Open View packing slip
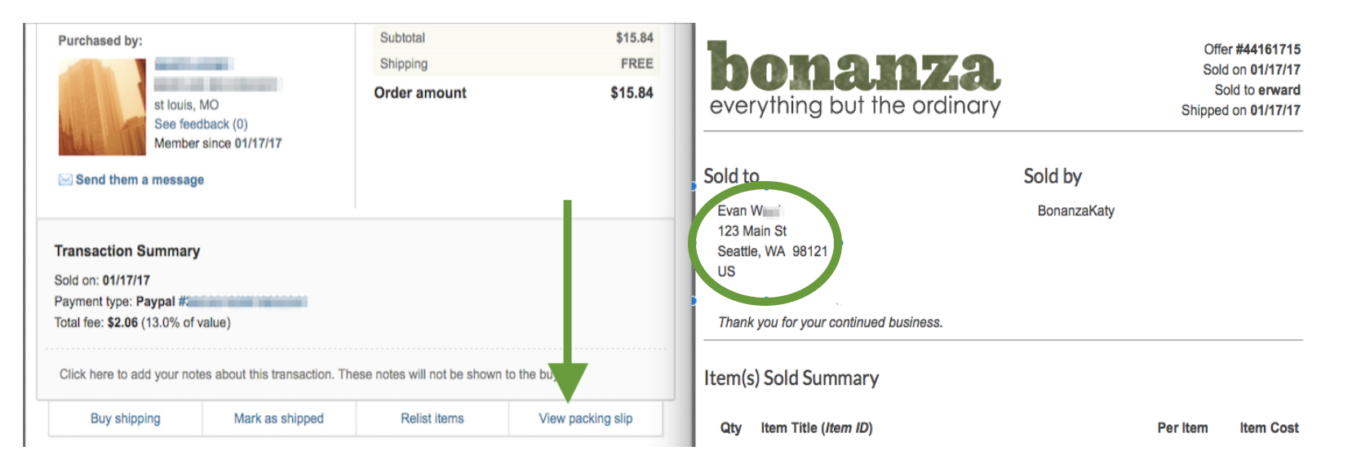The height and width of the screenshot is (473, 1361). coord(586,418)
